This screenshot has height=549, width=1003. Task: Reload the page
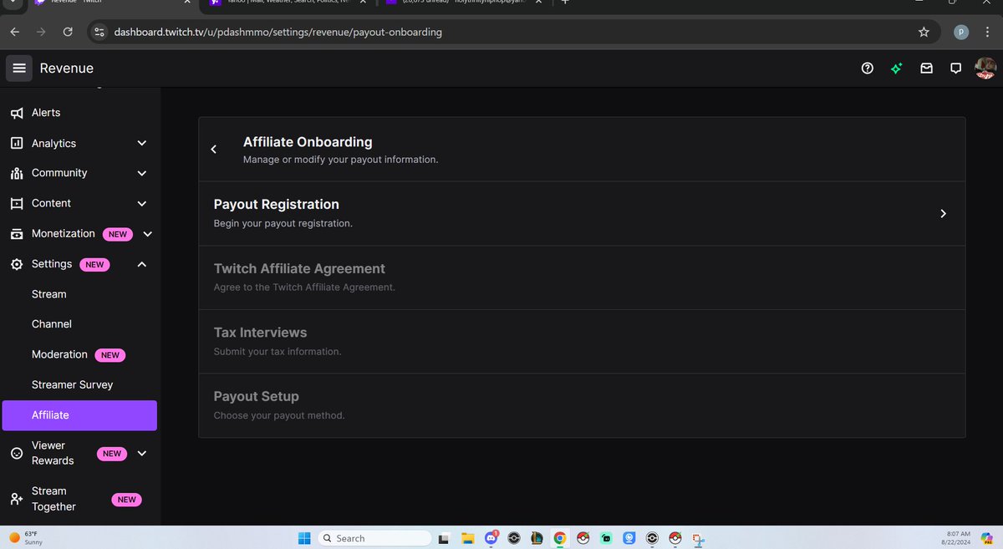67,32
